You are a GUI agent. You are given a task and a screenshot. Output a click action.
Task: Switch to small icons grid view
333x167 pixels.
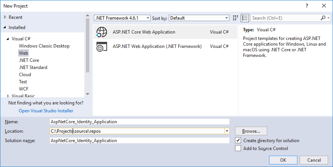click(236, 18)
